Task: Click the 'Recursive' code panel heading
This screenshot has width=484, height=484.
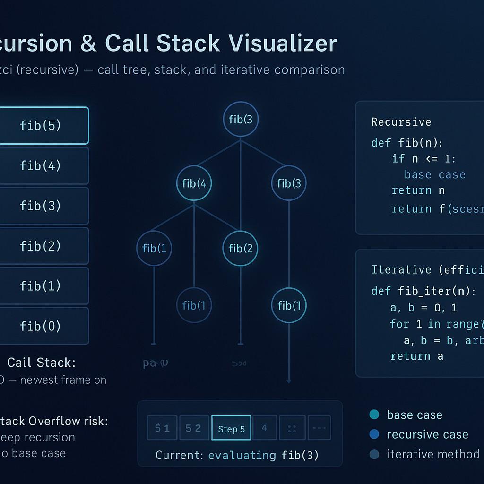Action: pos(401,122)
